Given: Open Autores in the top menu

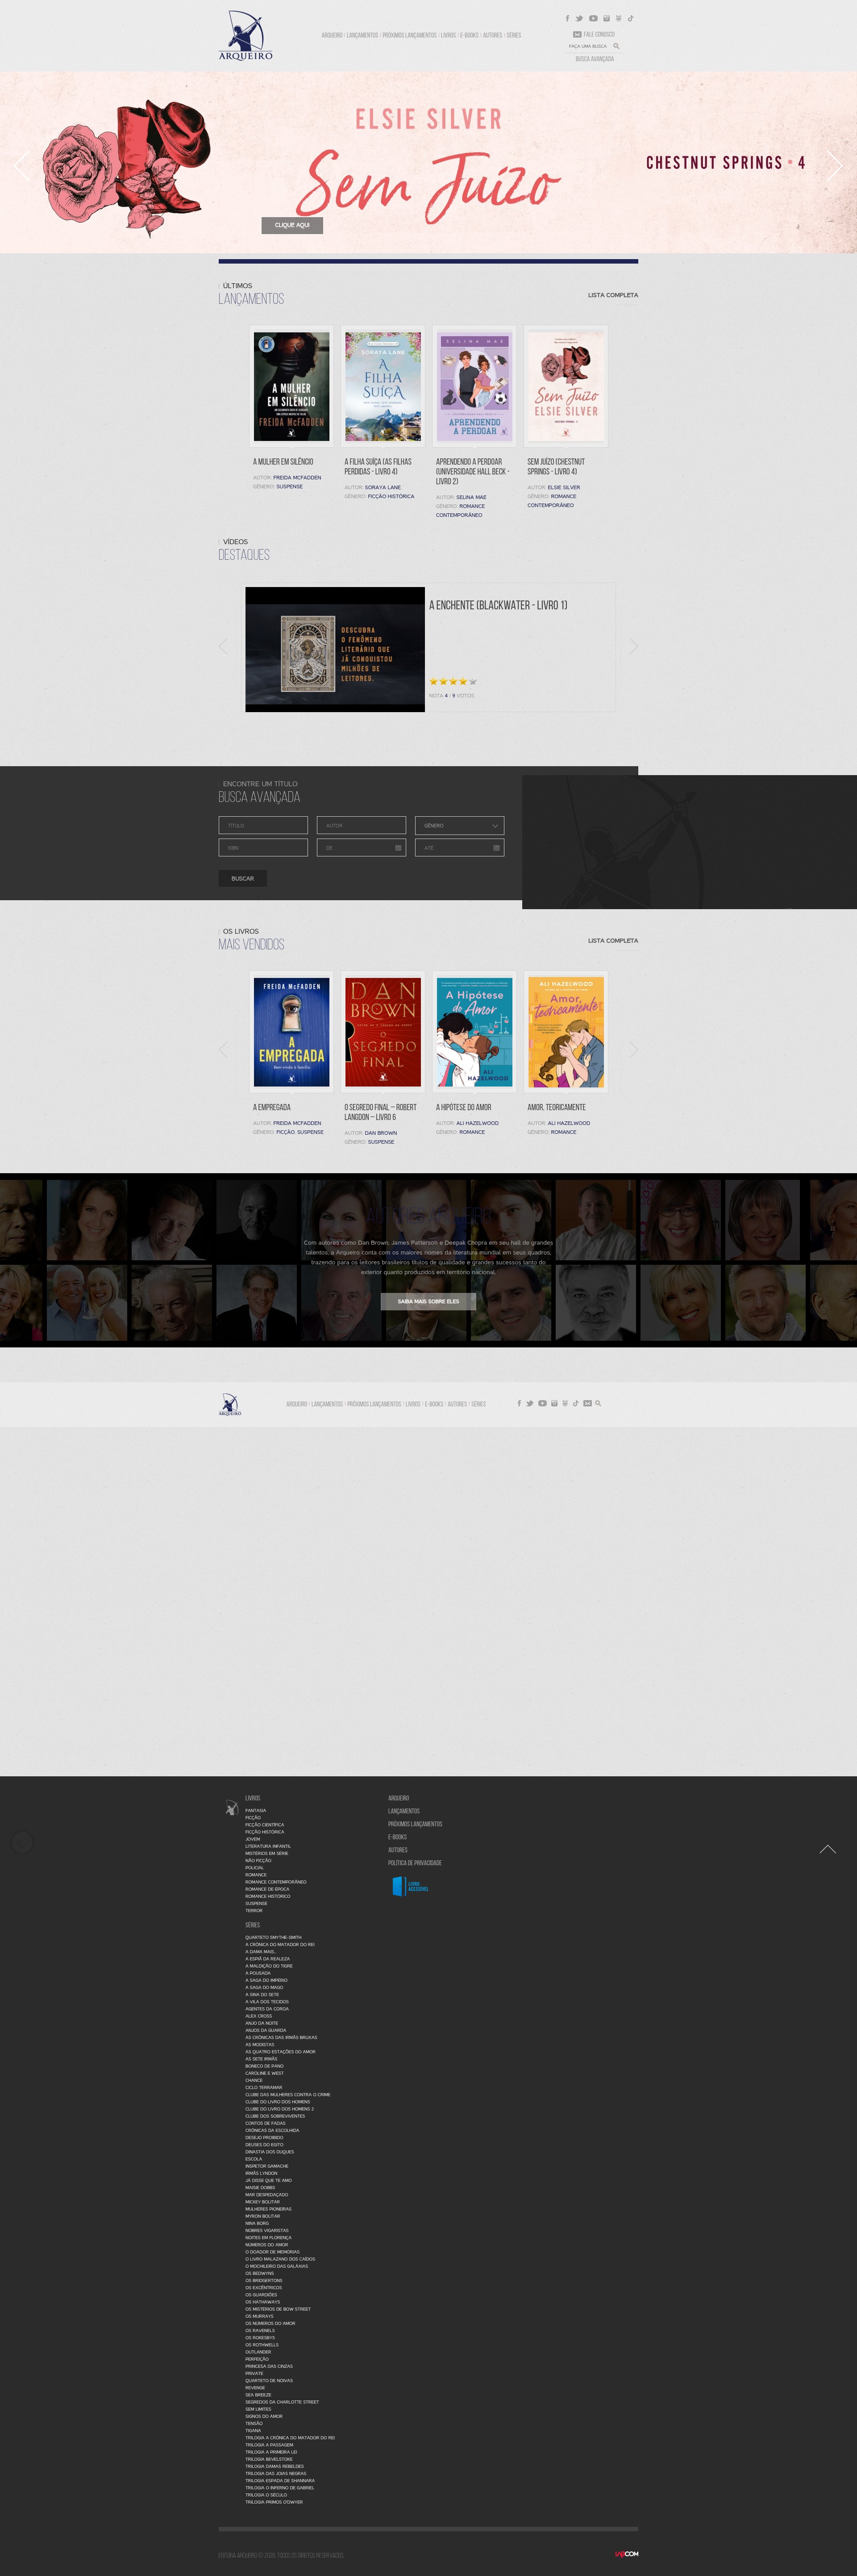Looking at the screenshot, I should pyautogui.click(x=492, y=35).
